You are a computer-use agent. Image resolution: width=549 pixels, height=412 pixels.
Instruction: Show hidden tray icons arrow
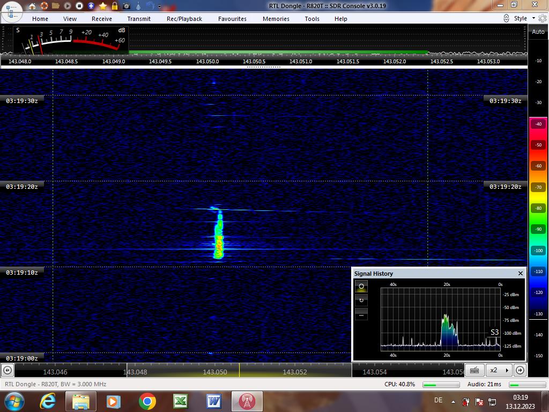tap(453, 402)
